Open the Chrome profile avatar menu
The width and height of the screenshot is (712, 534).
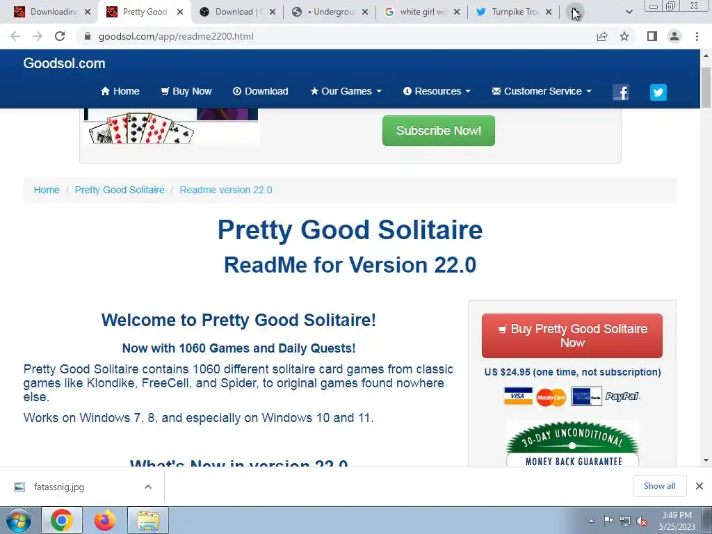click(674, 36)
